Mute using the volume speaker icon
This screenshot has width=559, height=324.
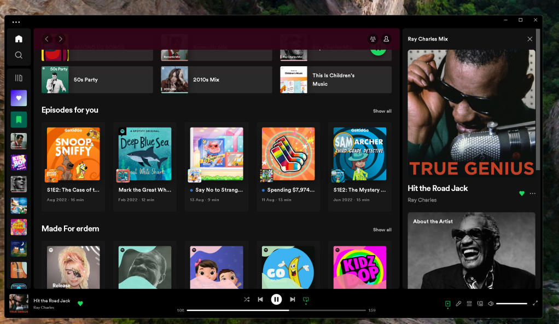491,304
